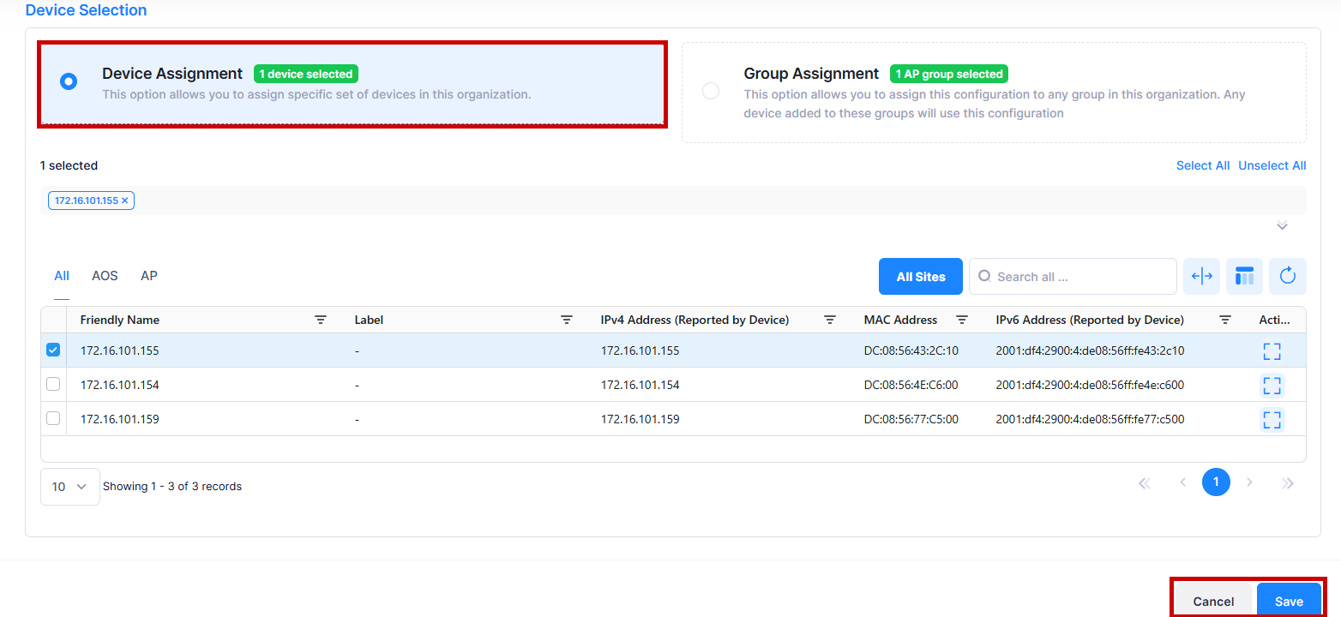Image resolution: width=1341 pixels, height=617 pixels.
Task: Select the Group Assignment radio button
Action: point(710,90)
